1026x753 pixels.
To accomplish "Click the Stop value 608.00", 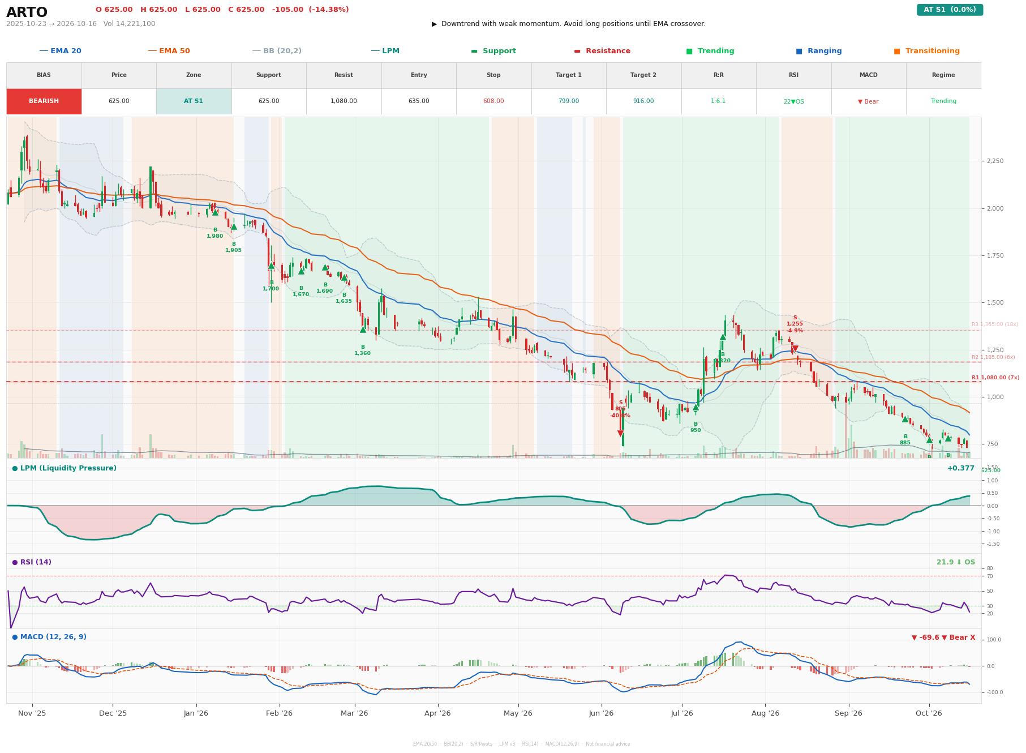I will click(x=493, y=101).
